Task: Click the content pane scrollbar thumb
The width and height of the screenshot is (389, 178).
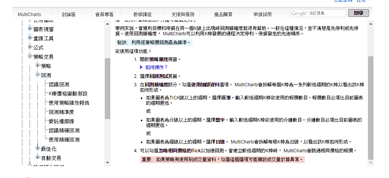Action: click(371, 108)
